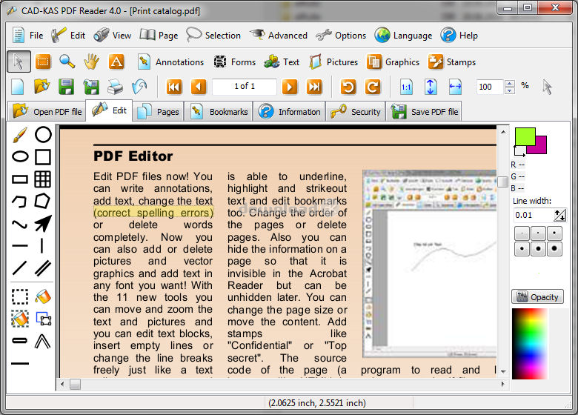Select the circle drawing tool
Screen dimensions: 578x415
point(43,135)
